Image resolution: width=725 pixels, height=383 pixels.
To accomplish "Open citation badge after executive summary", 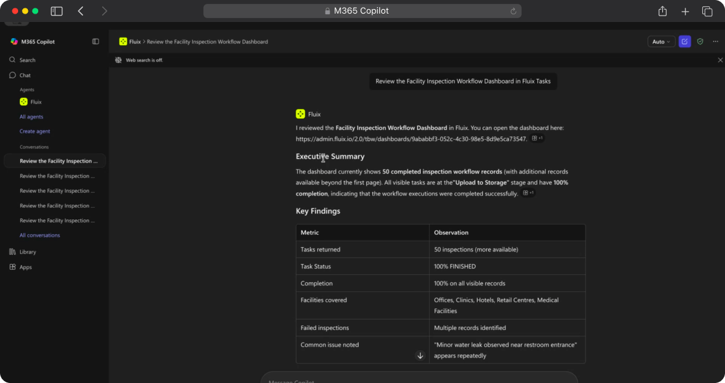I will click(x=528, y=193).
